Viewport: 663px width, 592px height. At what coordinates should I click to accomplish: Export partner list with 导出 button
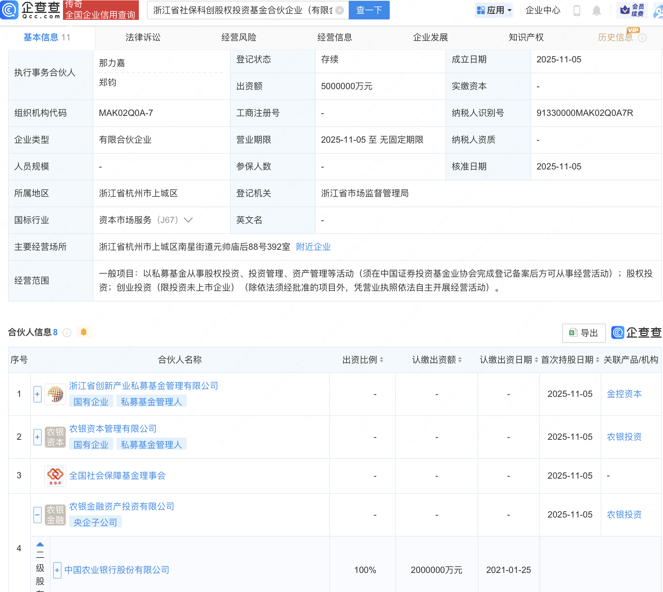[584, 333]
